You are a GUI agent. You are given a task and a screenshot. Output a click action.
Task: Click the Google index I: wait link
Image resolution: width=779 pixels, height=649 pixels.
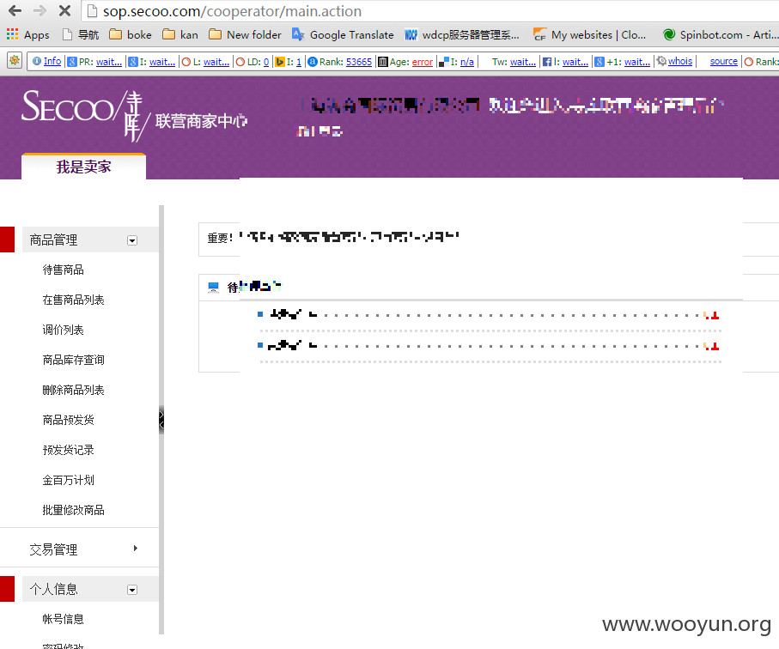click(x=162, y=62)
